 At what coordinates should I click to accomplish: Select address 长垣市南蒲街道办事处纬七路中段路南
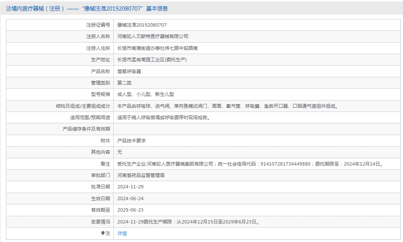click(157, 48)
